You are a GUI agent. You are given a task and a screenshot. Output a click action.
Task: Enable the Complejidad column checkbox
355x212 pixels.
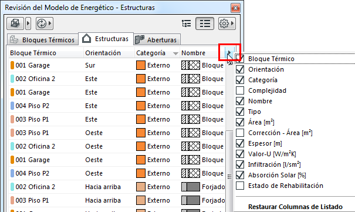[240, 90]
